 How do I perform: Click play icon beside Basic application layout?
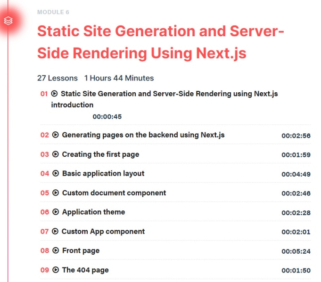56,173
